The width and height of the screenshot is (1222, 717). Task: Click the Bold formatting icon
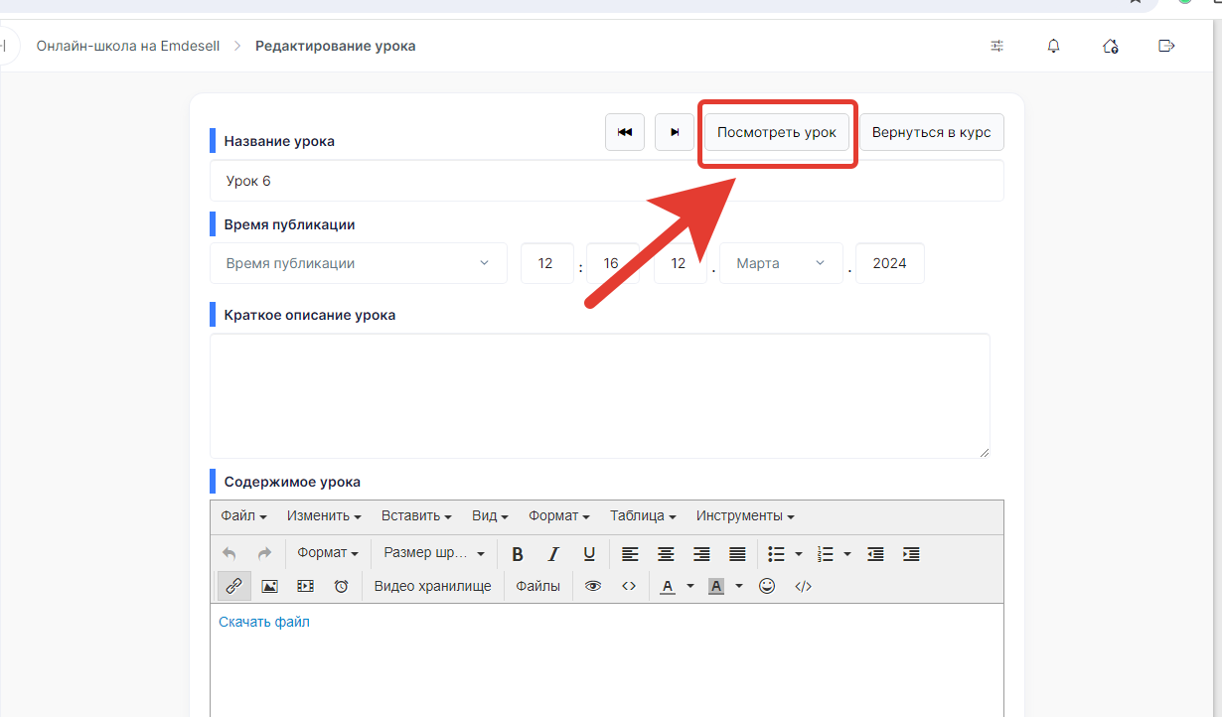point(518,554)
